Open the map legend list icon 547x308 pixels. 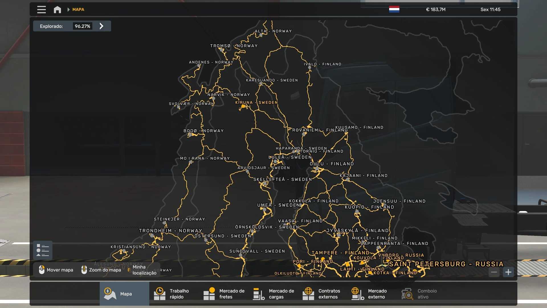point(43,250)
